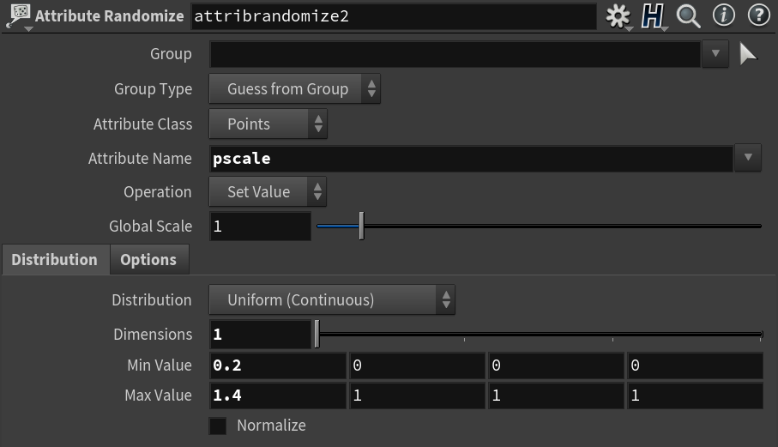The image size is (778, 447).
Task: Click the Min Value first field 0.2
Action: point(278,365)
